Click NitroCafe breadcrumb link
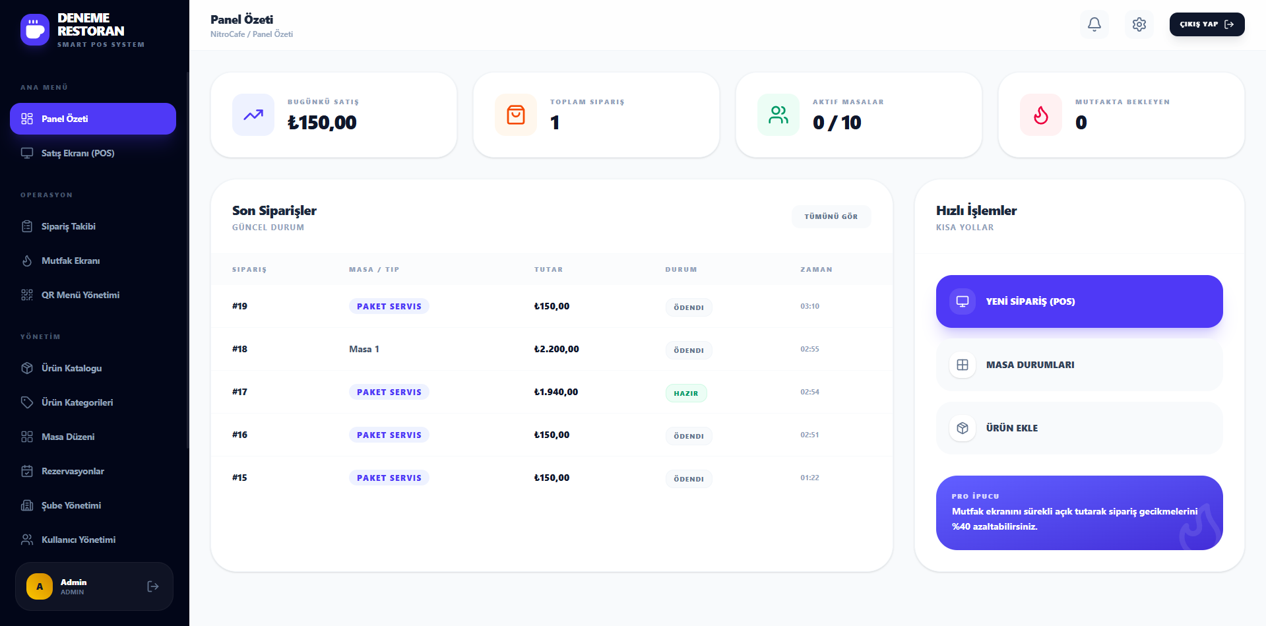 pyautogui.click(x=228, y=34)
